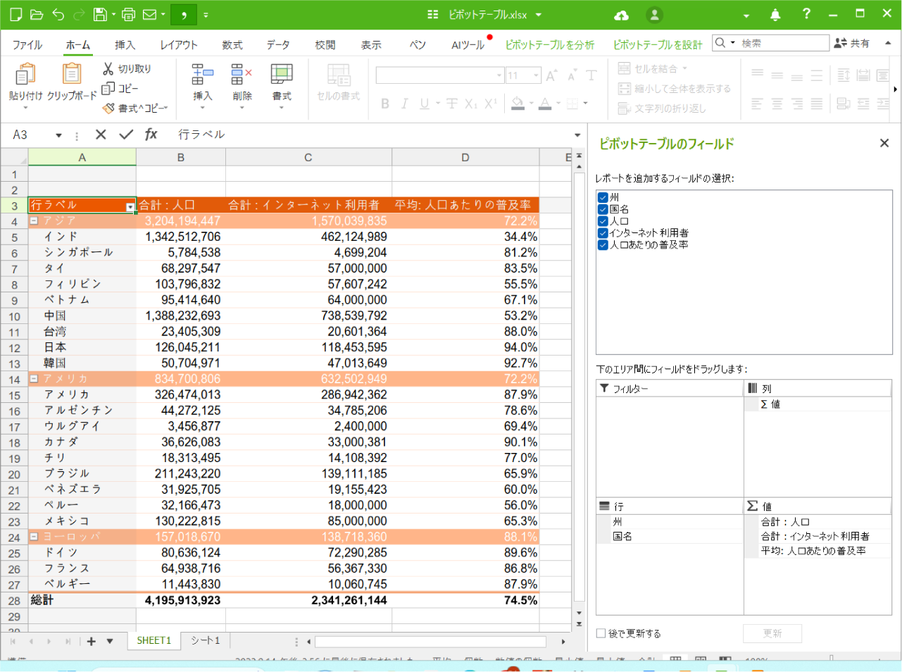Close the pivot table fields panel
The image size is (902, 672).
pyautogui.click(x=884, y=143)
